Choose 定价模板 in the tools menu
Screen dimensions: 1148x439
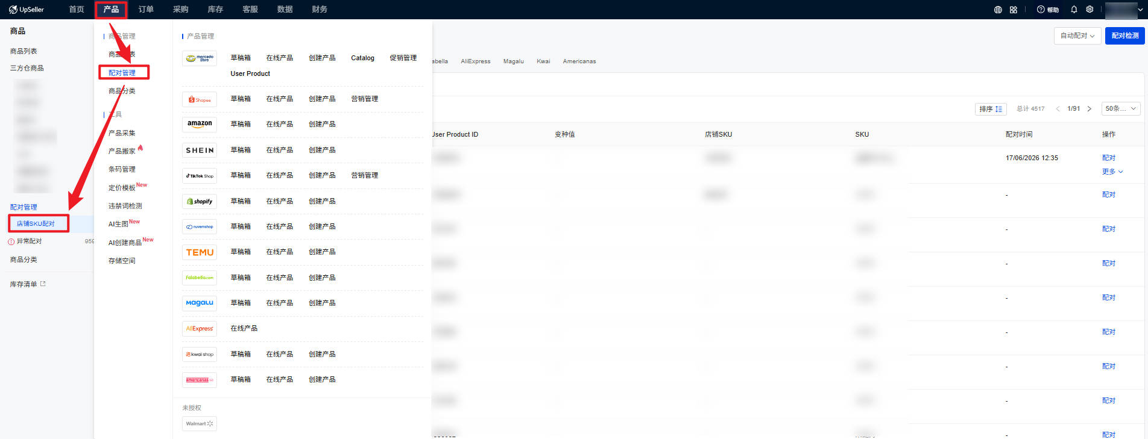coord(122,188)
